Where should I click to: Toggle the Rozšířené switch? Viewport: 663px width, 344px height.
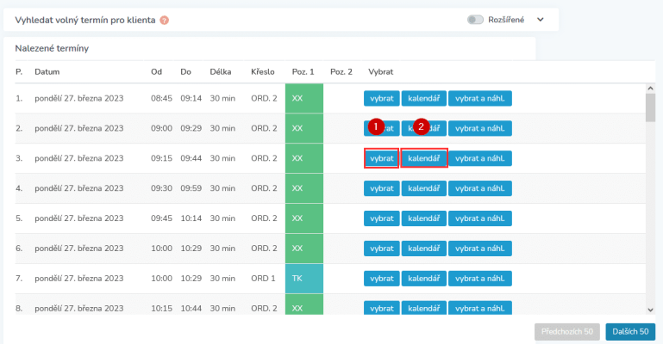475,20
